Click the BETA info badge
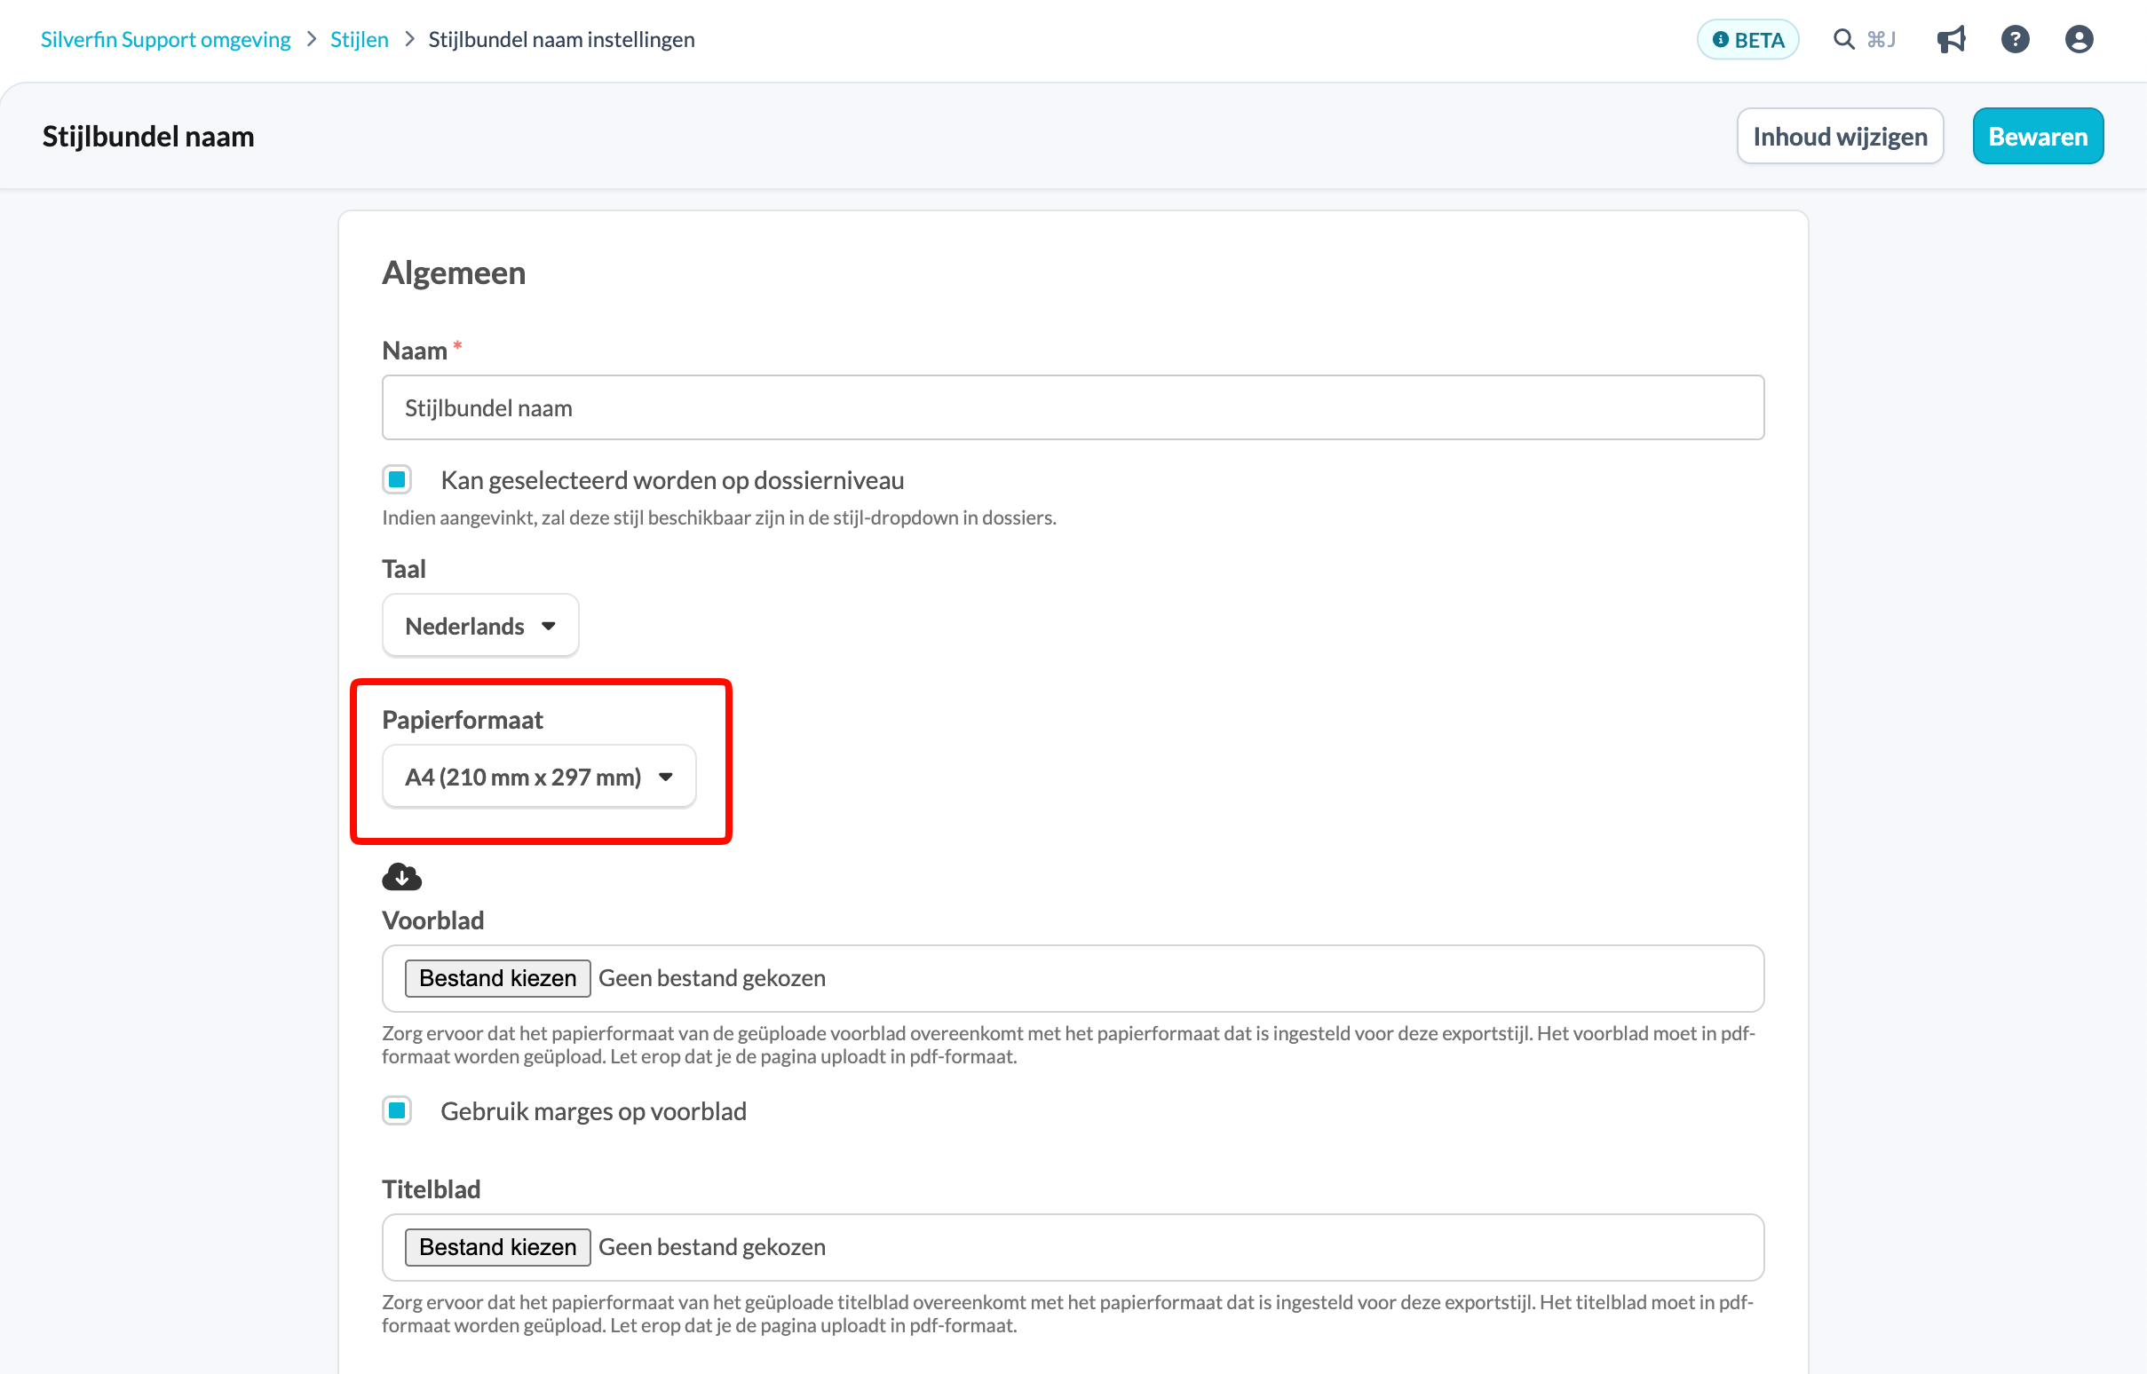 pyautogui.click(x=1747, y=39)
